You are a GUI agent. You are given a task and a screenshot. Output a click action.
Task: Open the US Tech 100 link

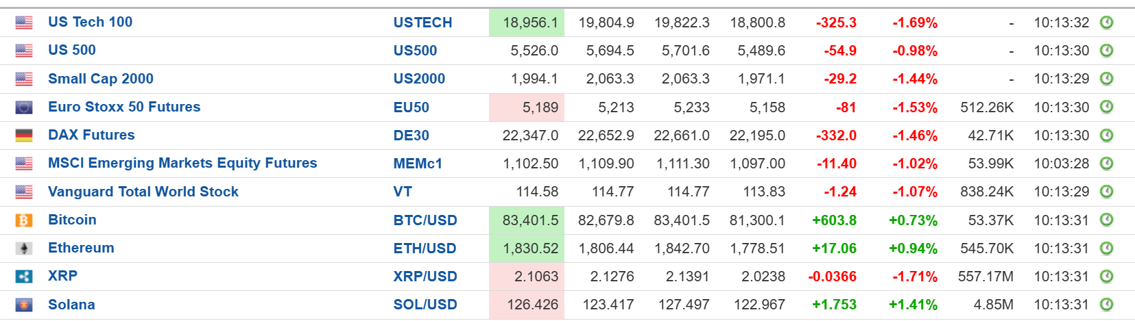(90, 22)
